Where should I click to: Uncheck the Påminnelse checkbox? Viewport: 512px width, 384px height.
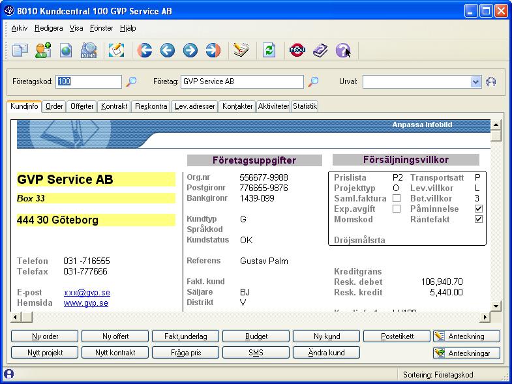478,209
